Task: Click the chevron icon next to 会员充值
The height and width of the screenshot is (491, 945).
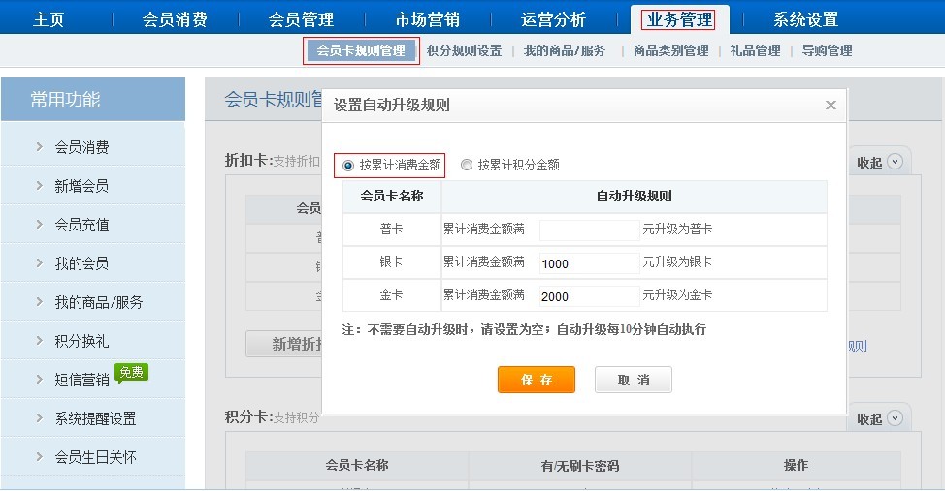Action: tap(39, 225)
